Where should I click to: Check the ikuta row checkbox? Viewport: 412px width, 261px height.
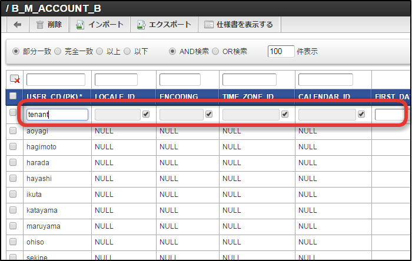[x=13, y=194]
